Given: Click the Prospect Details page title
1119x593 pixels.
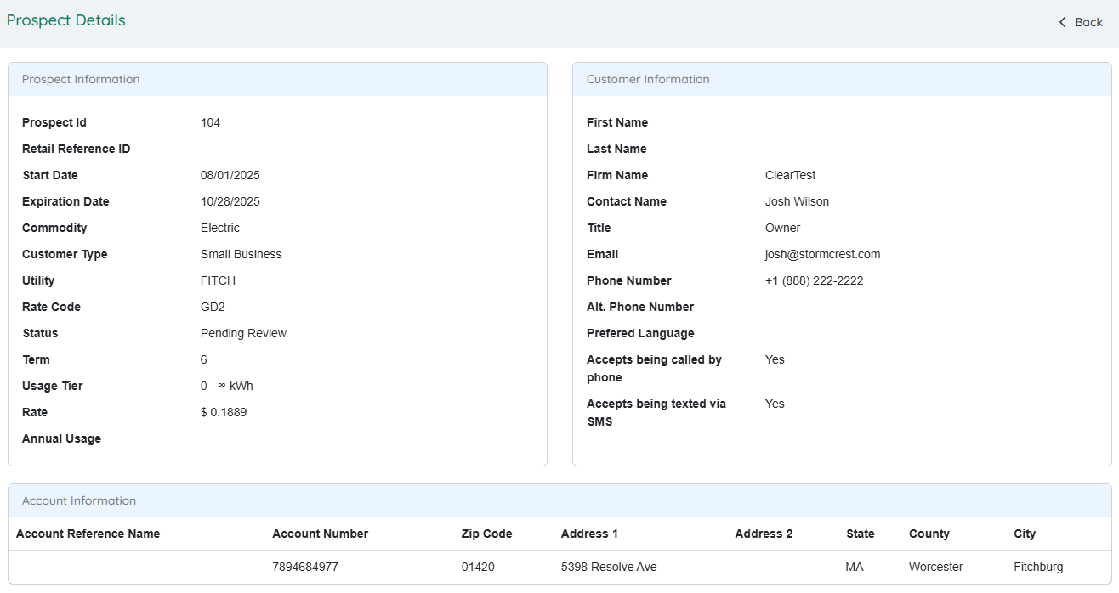Looking at the screenshot, I should coord(66,20).
